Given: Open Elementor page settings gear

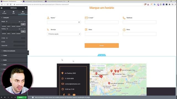Looking at the screenshot, I should click(1, 97).
